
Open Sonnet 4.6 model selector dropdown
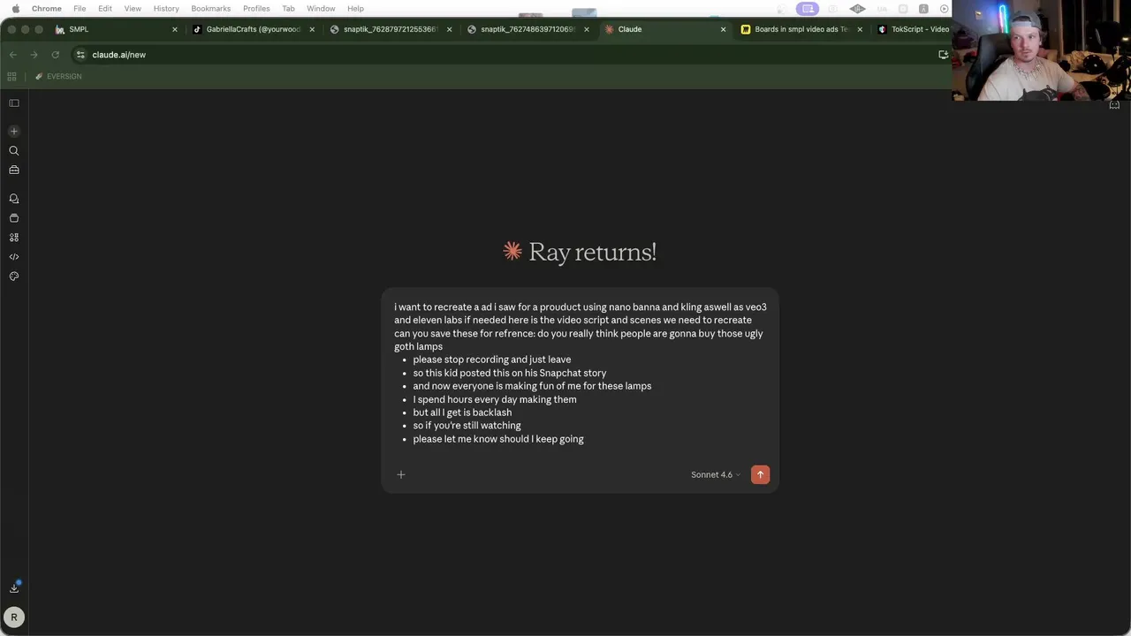[x=716, y=475]
